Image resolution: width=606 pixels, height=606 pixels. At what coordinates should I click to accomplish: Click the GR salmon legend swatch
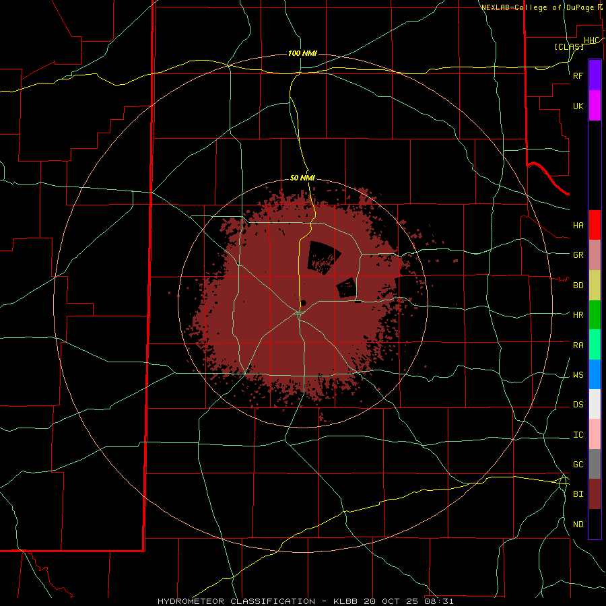point(595,255)
